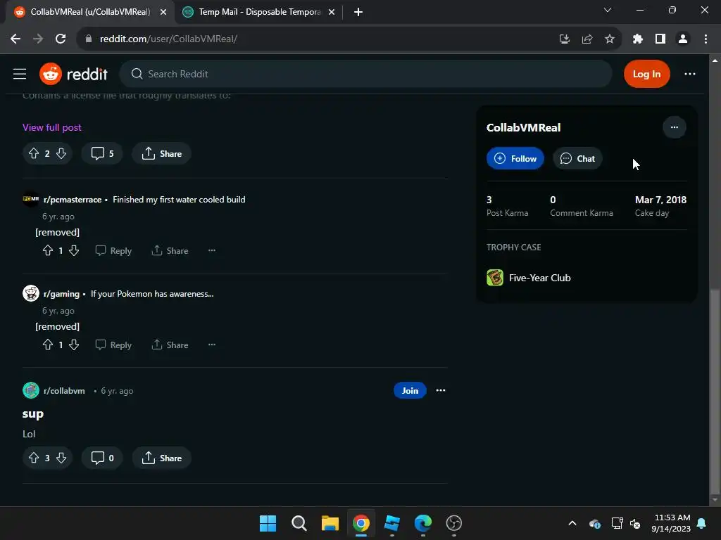Screen dimensions: 721x540
Task: Open File Explorer from the taskbar
Action: (x=330, y=523)
